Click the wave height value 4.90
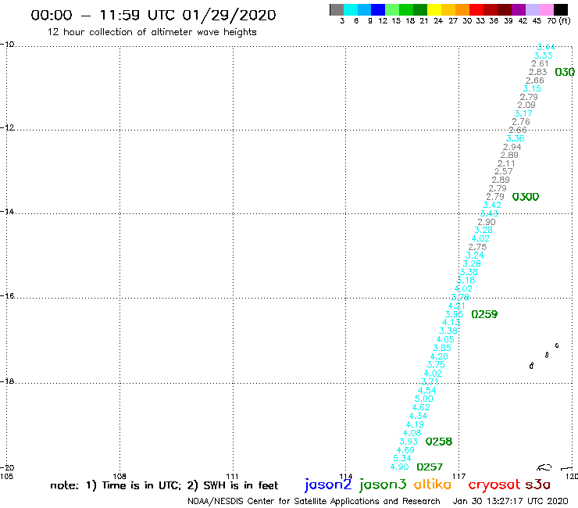The image size is (578, 508). click(400, 467)
